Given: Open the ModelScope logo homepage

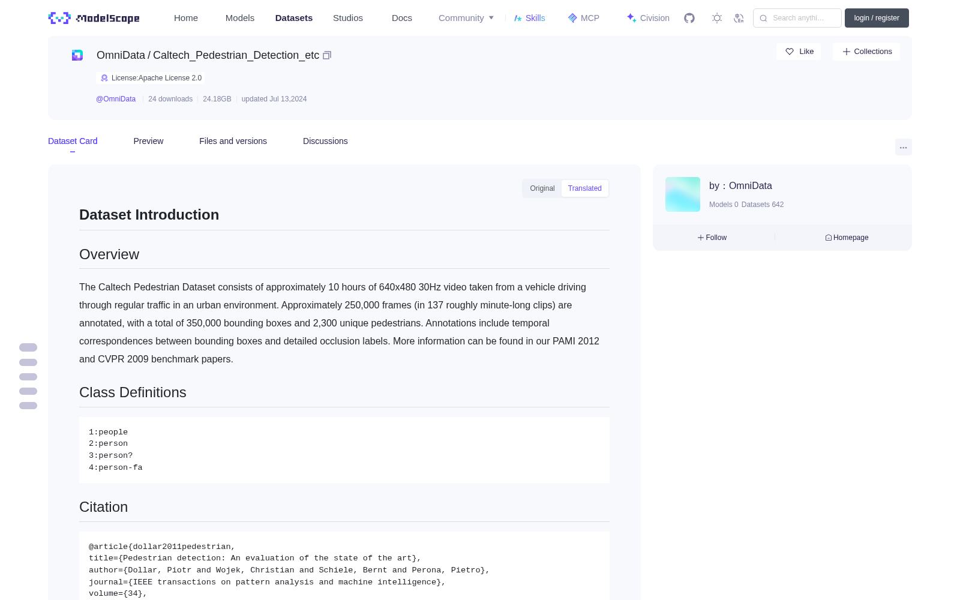Looking at the screenshot, I should click(x=94, y=18).
